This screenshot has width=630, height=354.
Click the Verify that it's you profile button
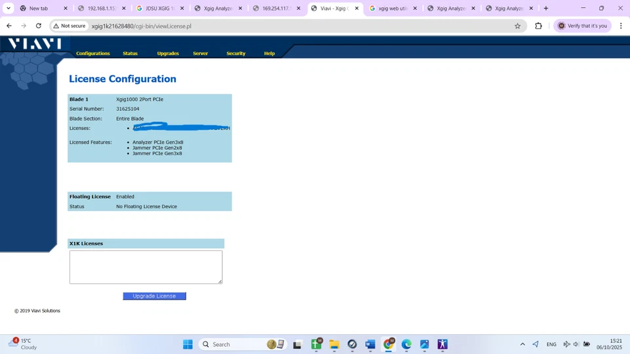pyautogui.click(x=582, y=26)
